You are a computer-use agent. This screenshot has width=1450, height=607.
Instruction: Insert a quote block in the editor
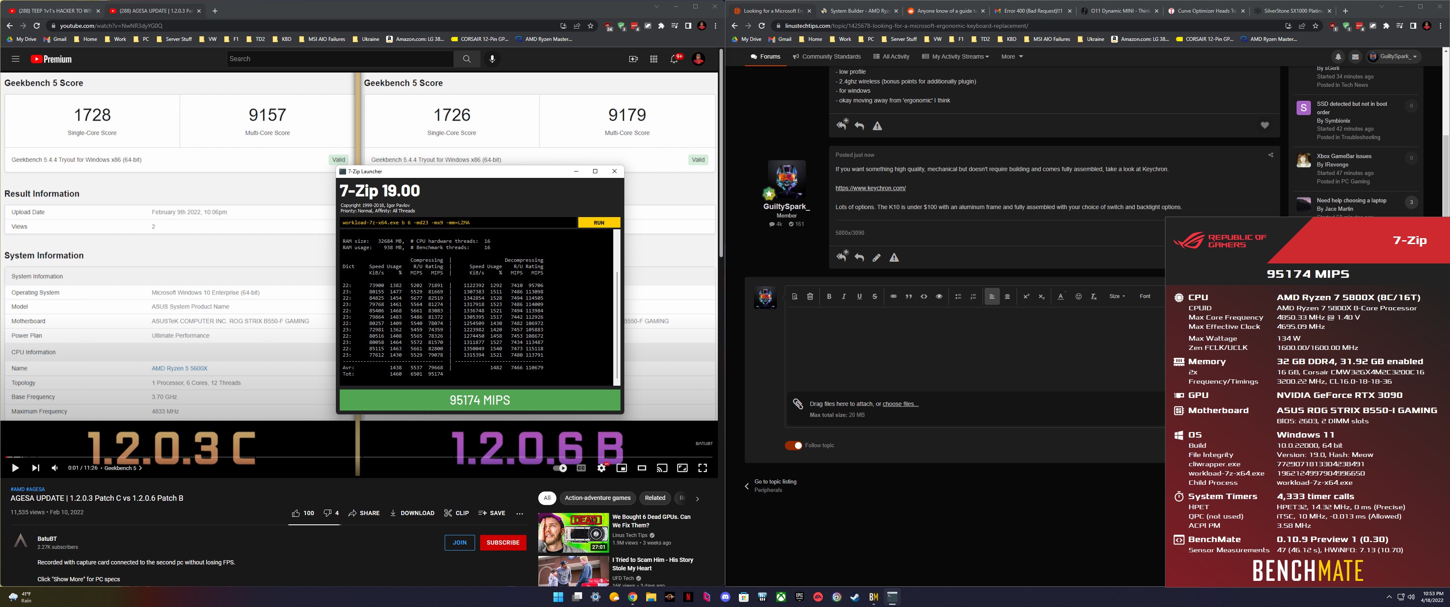pos(908,296)
